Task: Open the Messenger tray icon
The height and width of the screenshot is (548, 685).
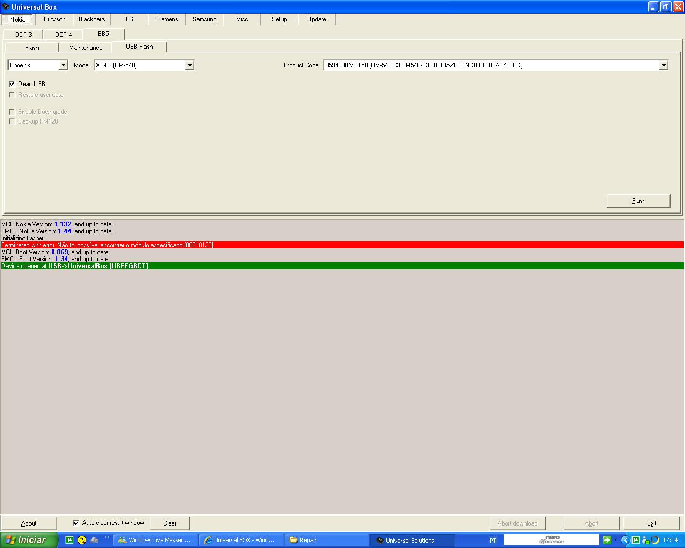Action: (x=645, y=540)
